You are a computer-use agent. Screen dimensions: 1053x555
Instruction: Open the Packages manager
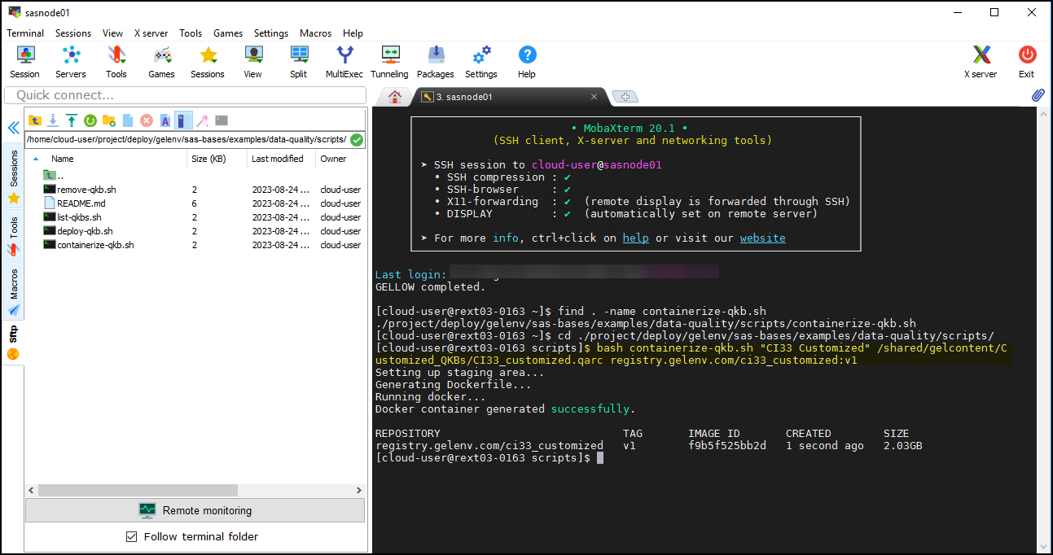[x=435, y=61]
